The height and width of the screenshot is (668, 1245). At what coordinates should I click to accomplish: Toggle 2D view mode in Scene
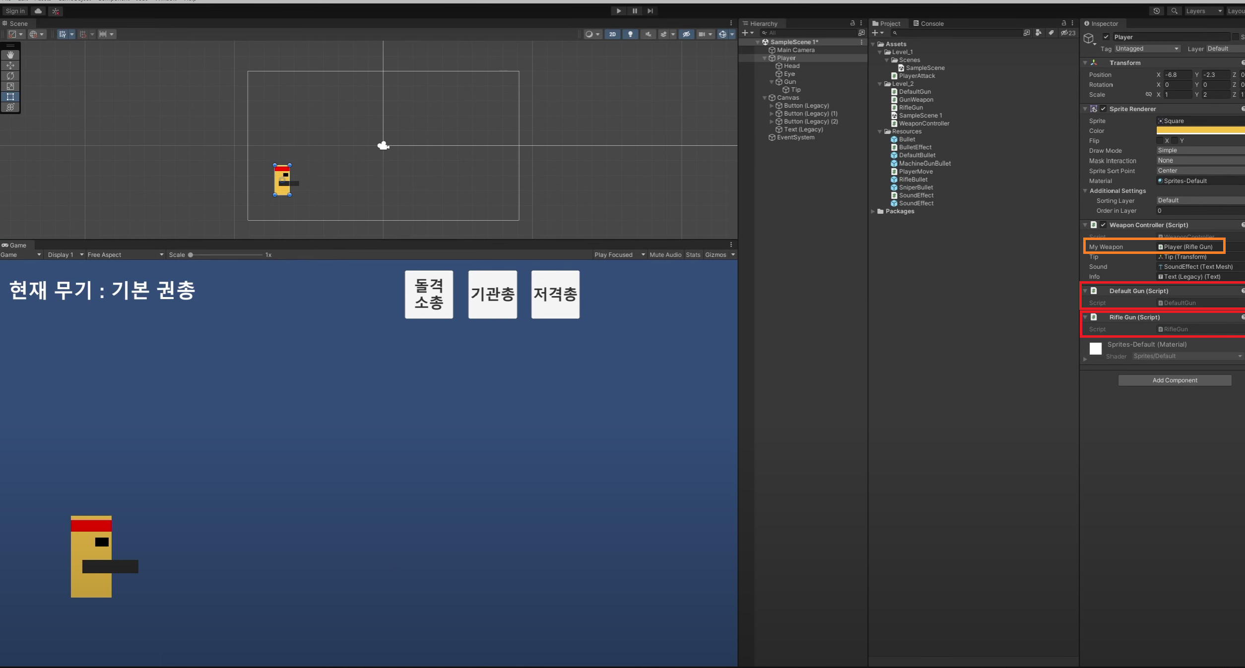[612, 34]
